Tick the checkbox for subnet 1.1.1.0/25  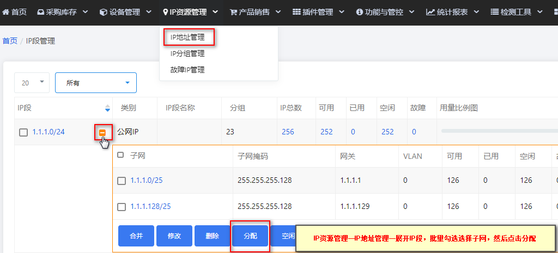click(122, 181)
